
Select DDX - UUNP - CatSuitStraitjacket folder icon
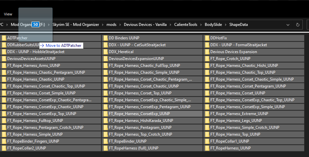coord(106,45)
